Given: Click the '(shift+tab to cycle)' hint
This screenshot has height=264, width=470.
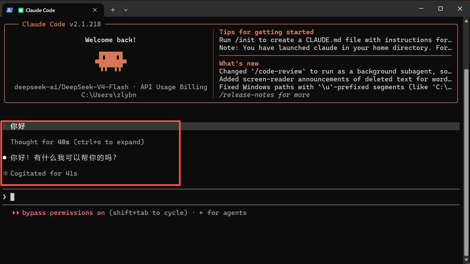Looking at the screenshot, I should 148,213.
